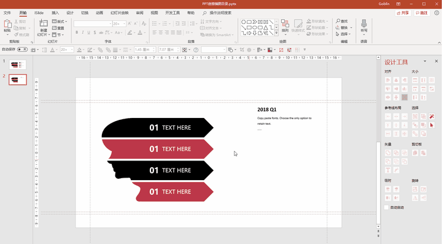Screen dimensions: 442x244
Task: Click the numbered list icon
Action: click(165, 24)
